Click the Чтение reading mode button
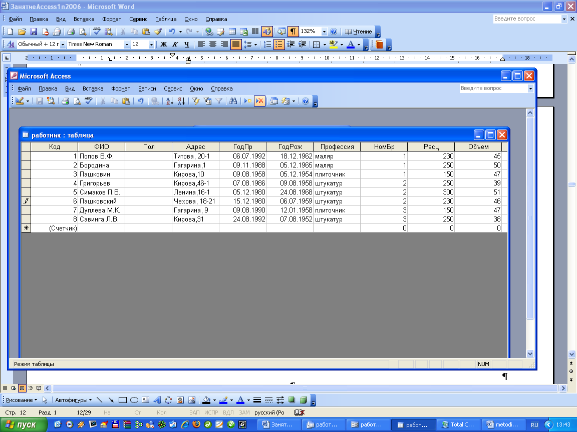Image resolution: width=577 pixels, height=432 pixels. pyautogui.click(x=359, y=31)
